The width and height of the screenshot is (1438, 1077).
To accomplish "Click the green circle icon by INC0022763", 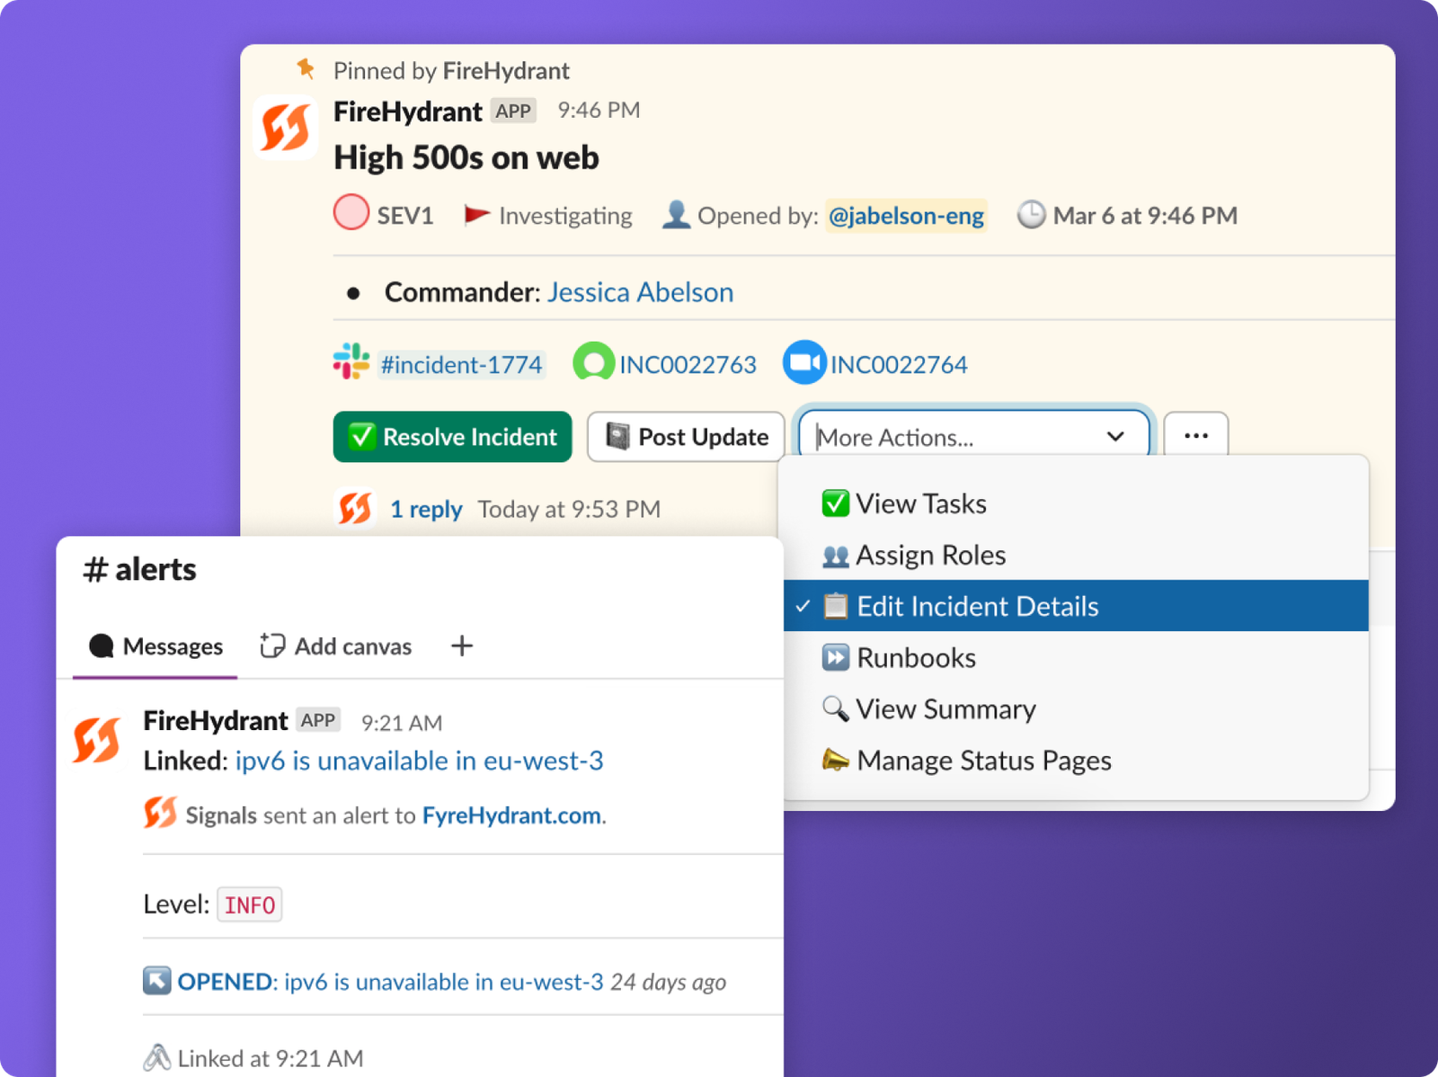I will 593,362.
